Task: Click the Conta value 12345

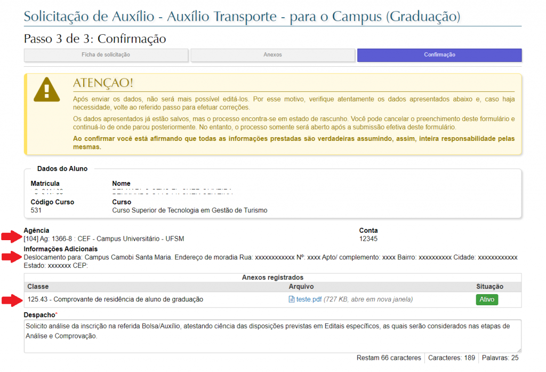Action: (x=368, y=239)
